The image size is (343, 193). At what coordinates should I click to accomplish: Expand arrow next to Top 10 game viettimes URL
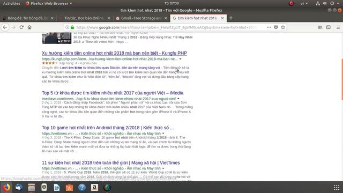[163, 133]
